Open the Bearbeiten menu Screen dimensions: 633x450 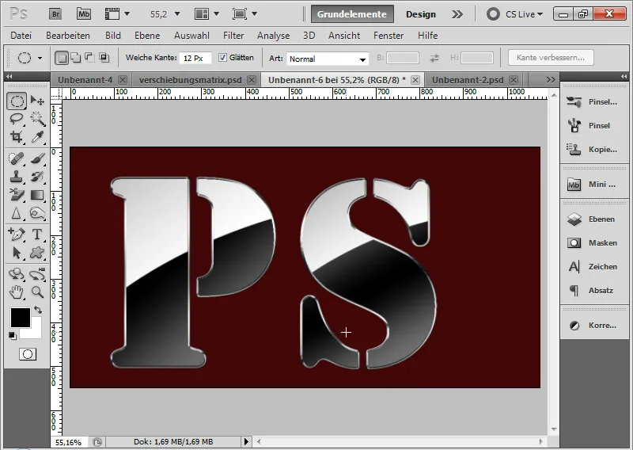(x=68, y=36)
